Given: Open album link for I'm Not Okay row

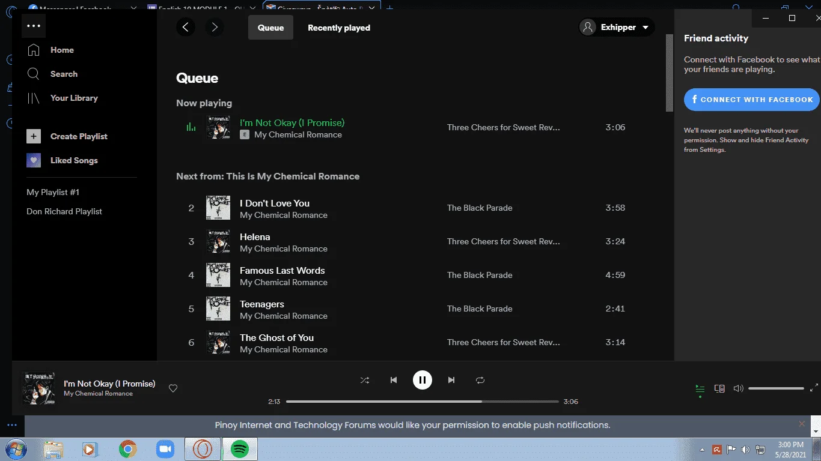Looking at the screenshot, I should 504,127.
